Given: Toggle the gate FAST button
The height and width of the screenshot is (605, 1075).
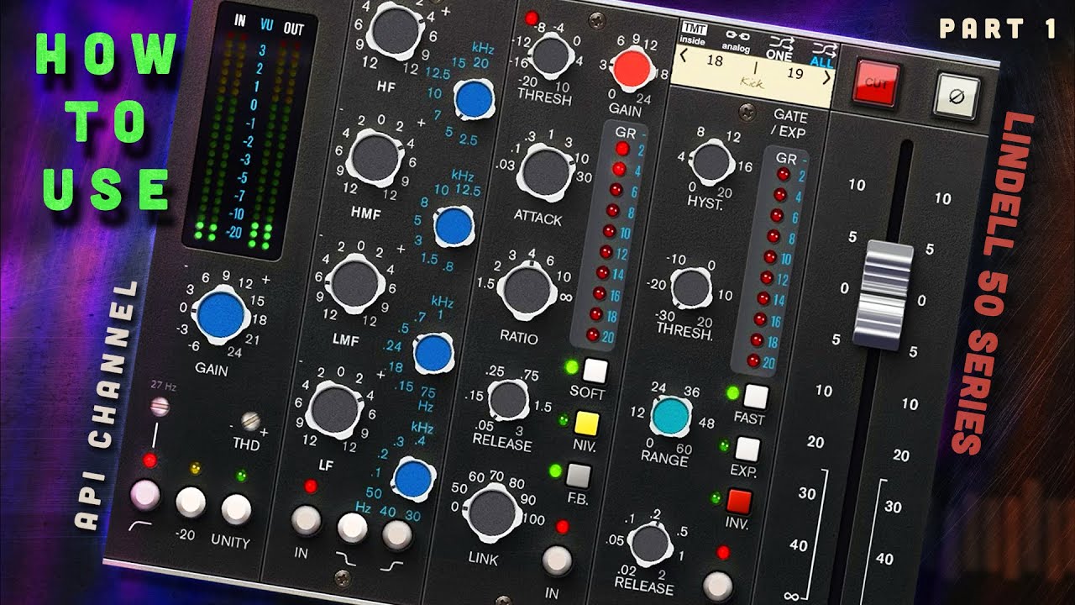Looking at the screenshot, I should pos(756,395).
